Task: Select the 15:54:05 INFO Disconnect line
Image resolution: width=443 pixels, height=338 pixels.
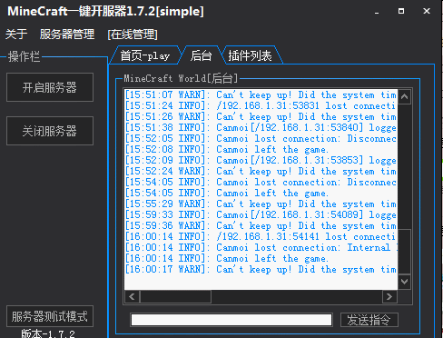Action: (x=261, y=182)
